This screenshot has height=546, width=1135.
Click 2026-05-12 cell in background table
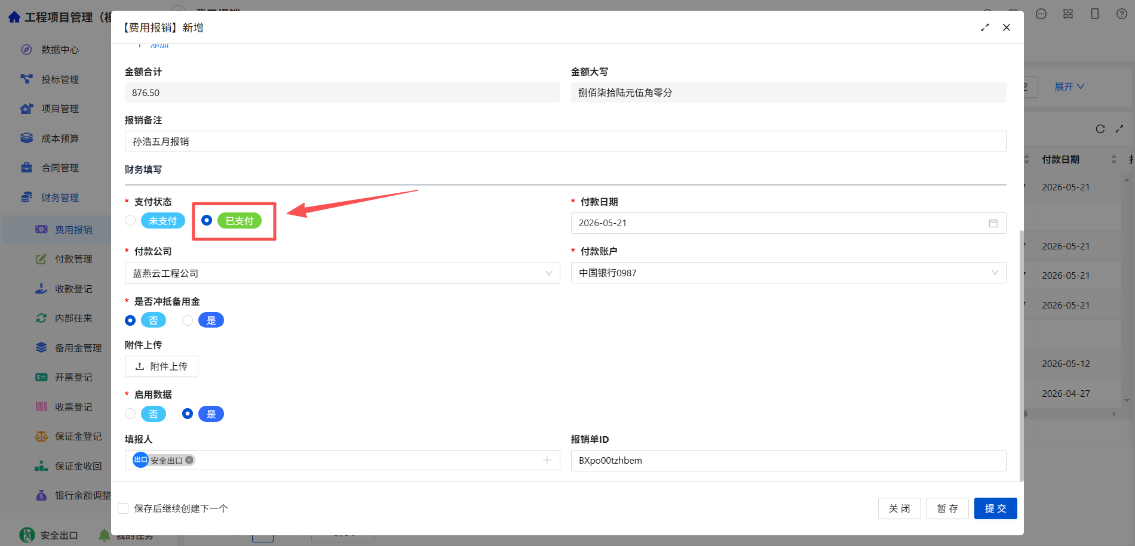click(x=1066, y=363)
